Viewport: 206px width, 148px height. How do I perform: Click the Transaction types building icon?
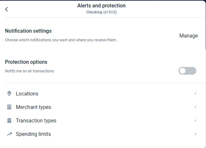click(x=9, y=121)
